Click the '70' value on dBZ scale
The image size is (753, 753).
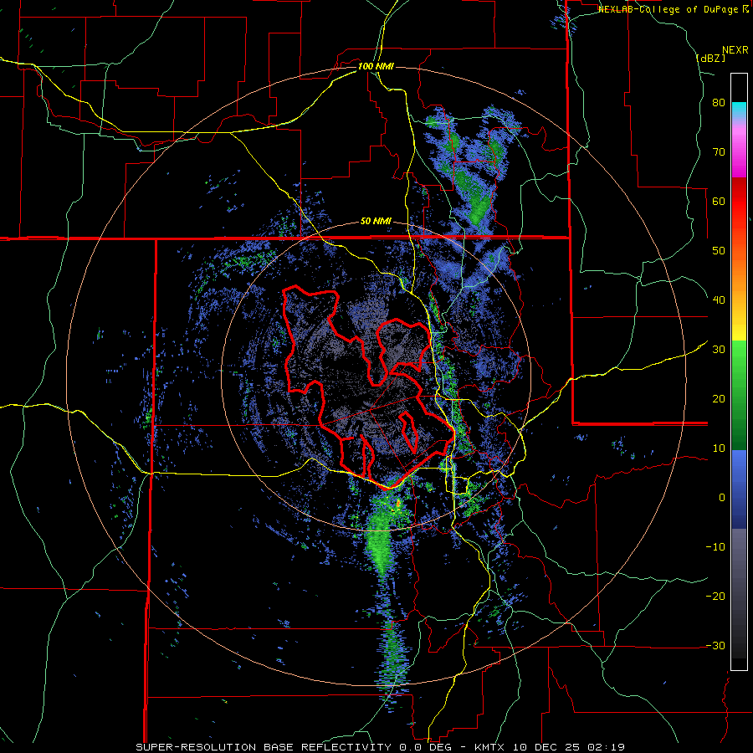tap(719, 152)
